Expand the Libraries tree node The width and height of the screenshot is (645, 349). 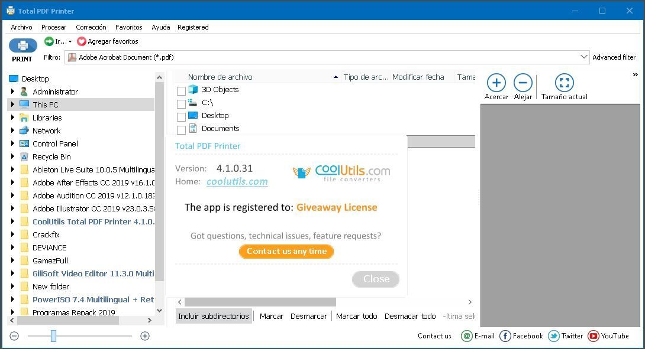[12, 118]
